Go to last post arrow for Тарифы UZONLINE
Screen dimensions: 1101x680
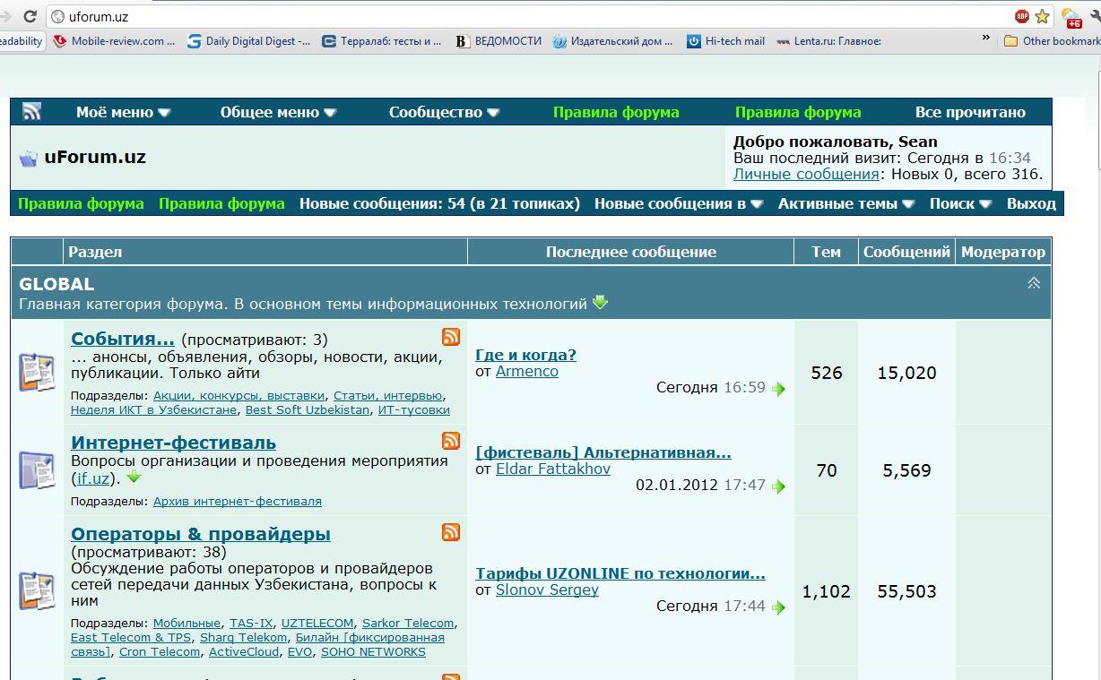[x=778, y=607]
